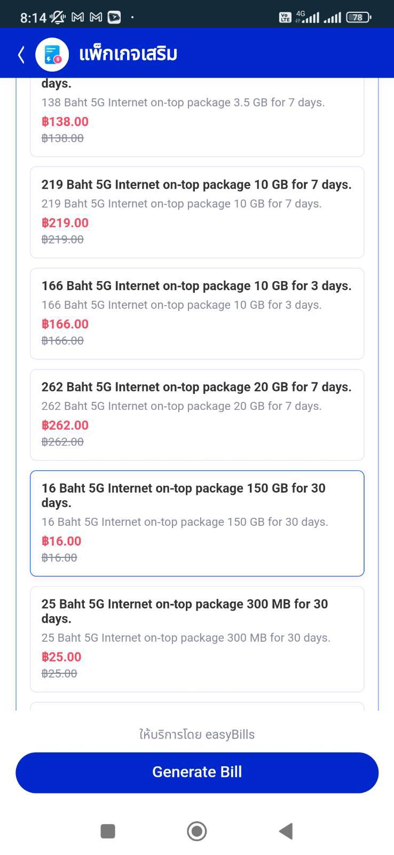
Task: Tap the muted bell status icon
Action: pyautogui.click(x=58, y=18)
